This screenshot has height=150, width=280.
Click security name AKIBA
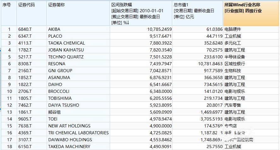(54, 29)
